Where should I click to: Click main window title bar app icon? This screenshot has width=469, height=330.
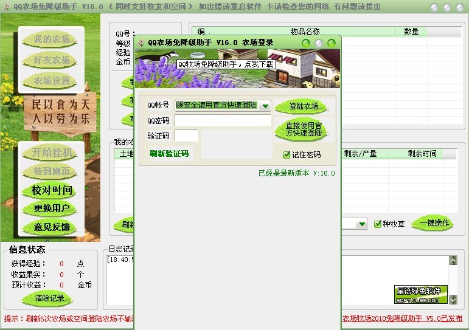tap(6, 6)
